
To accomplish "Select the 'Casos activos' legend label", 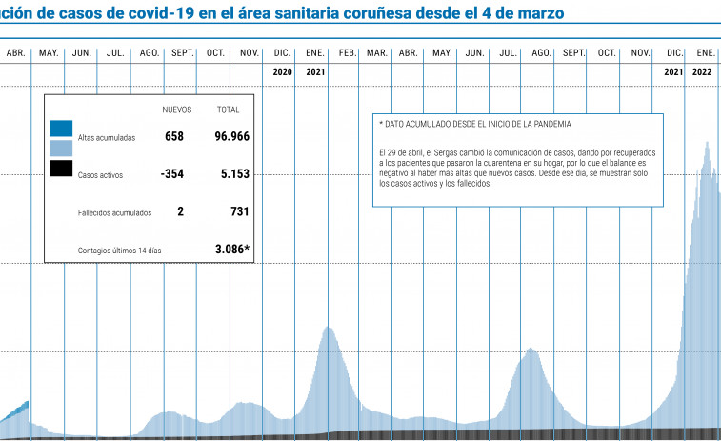I will [100, 175].
